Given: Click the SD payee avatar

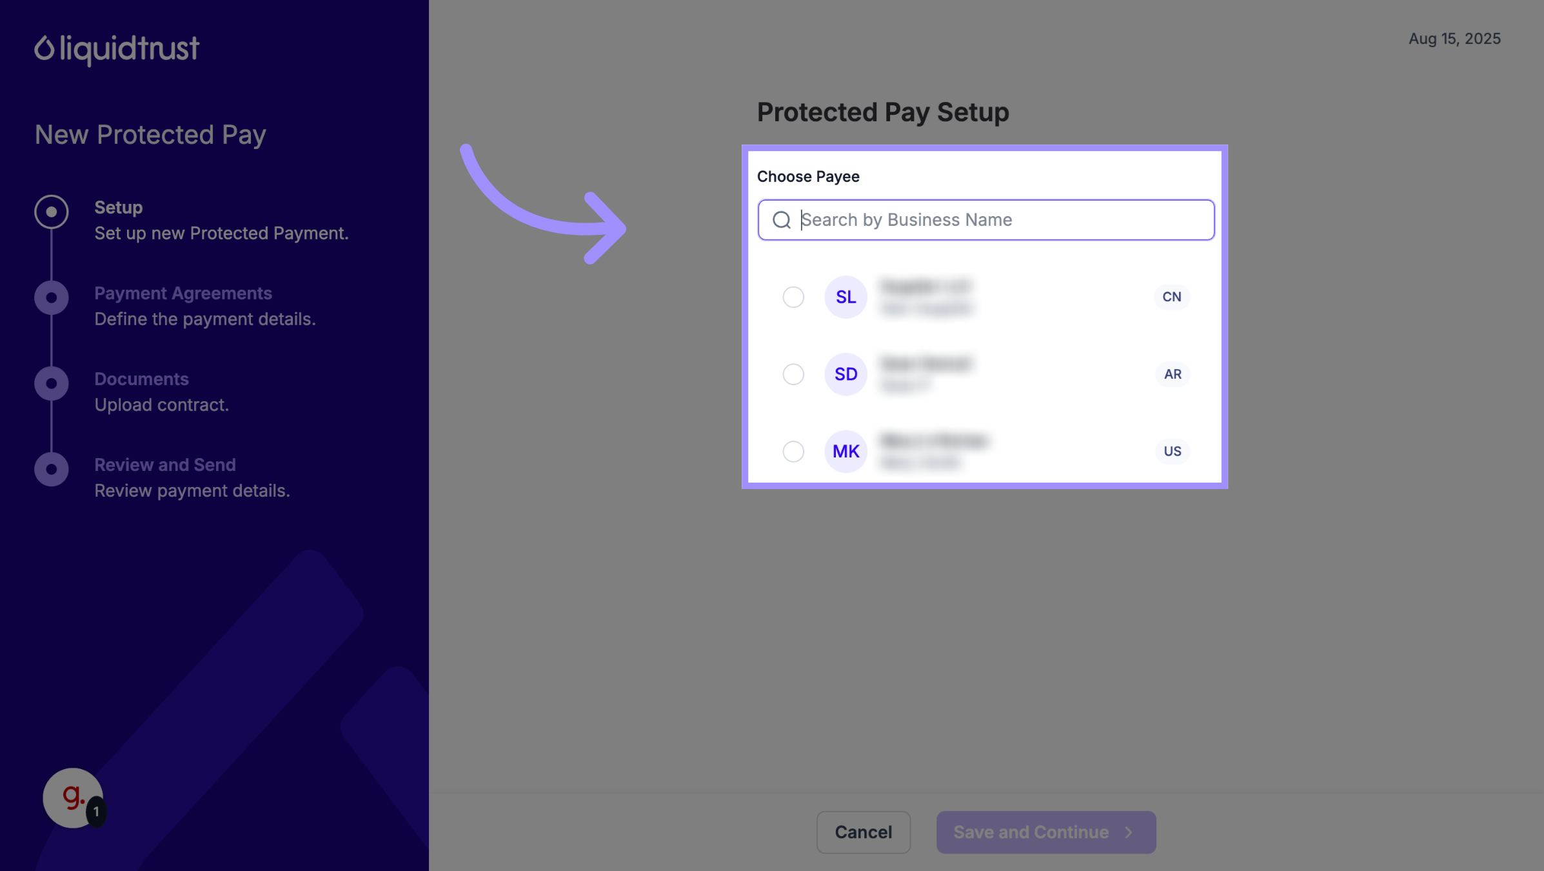Looking at the screenshot, I should pyautogui.click(x=846, y=374).
